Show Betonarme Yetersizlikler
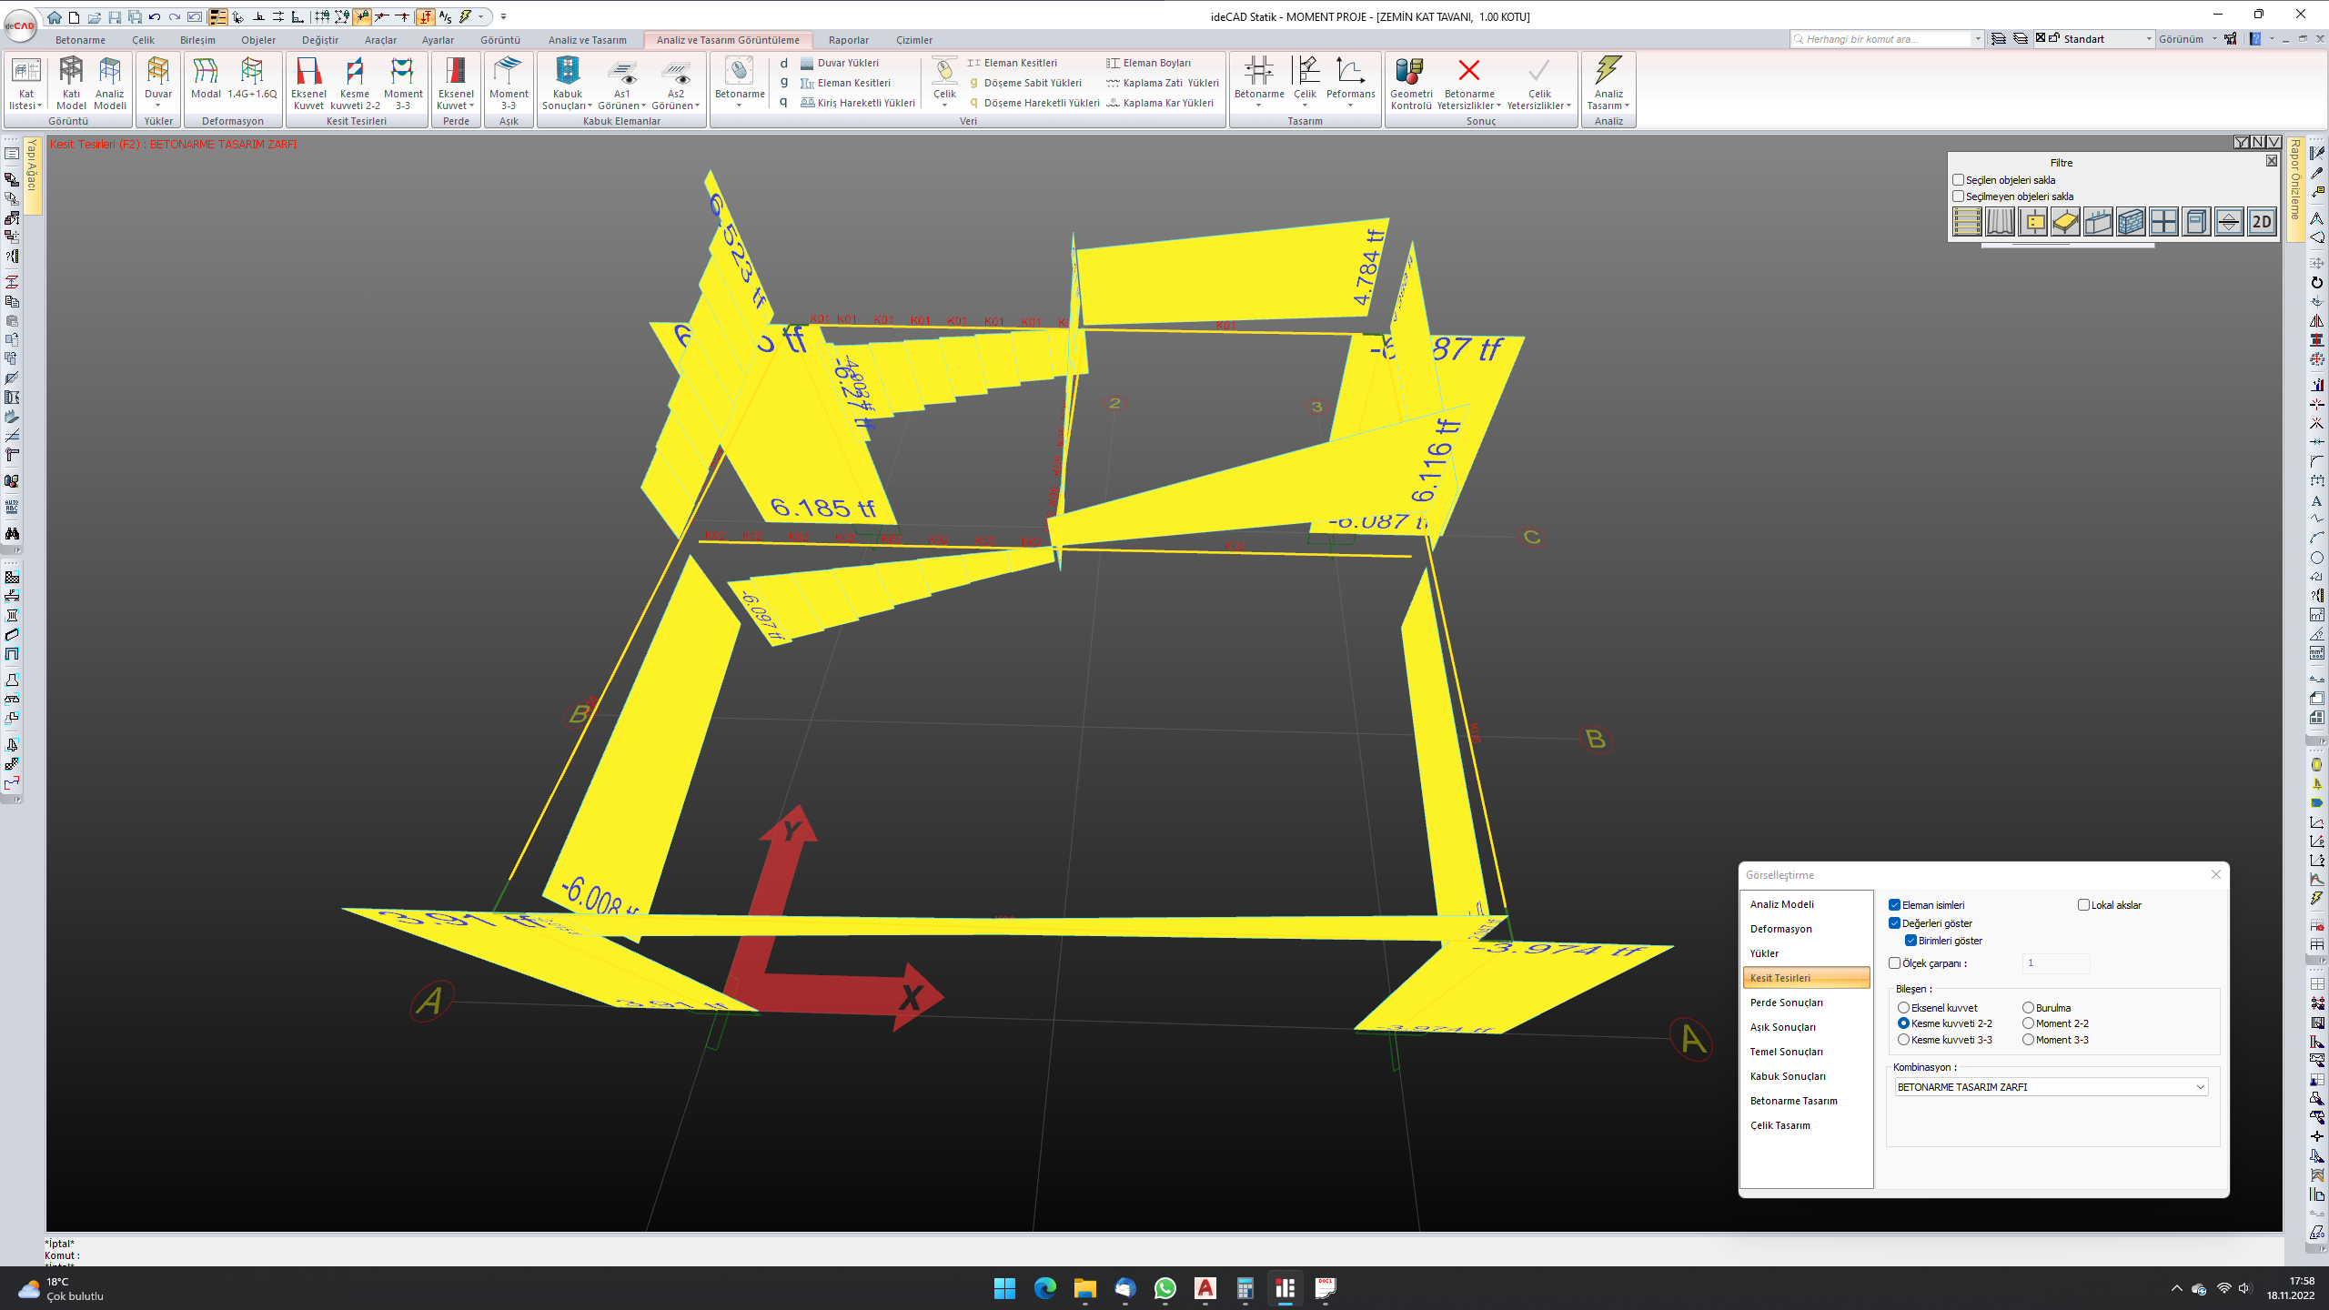Viewport: 2329px width, 1310px height. [x=1469, y=83]
